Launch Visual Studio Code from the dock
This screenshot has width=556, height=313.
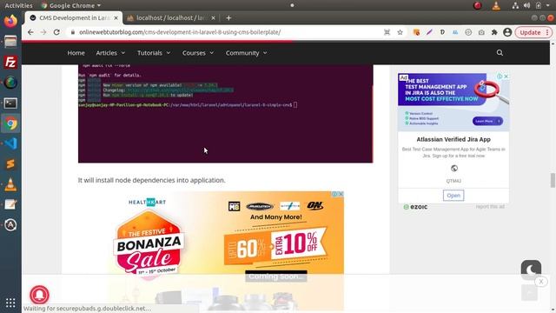pyautogui.click(x=10, y=143)
